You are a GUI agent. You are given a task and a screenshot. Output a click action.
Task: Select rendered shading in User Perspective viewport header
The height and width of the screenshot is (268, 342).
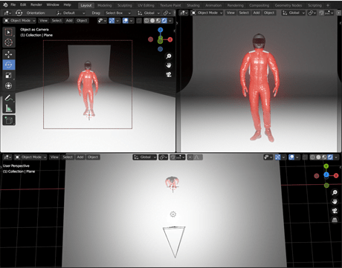tap(330, 157)
